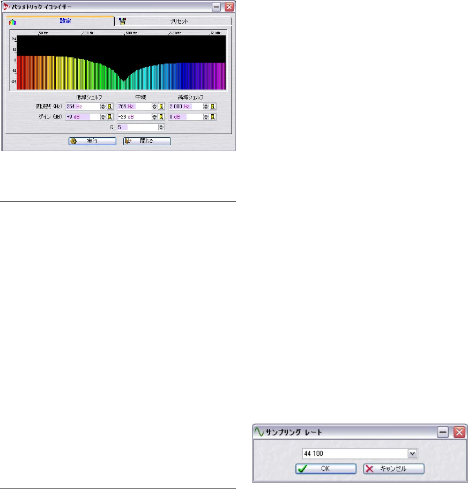Expand the 44 100 sampling rate dropdown arrow
468x489 pixels.
tap(412, 454)
